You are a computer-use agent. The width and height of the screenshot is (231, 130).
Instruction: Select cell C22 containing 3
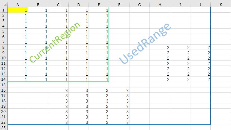coord(58,122)
